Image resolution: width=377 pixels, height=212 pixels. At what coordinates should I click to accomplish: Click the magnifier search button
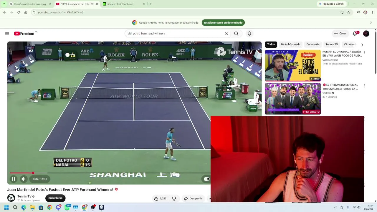point(236,34)
